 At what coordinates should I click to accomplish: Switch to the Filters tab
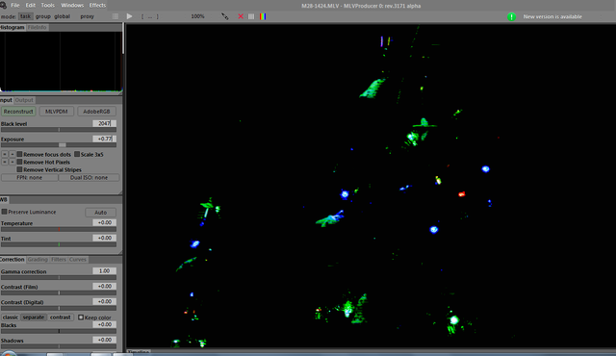coord(59,260)
